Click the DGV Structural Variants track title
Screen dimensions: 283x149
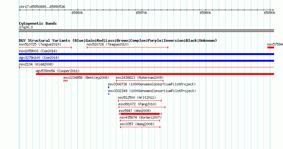[118, 40]
